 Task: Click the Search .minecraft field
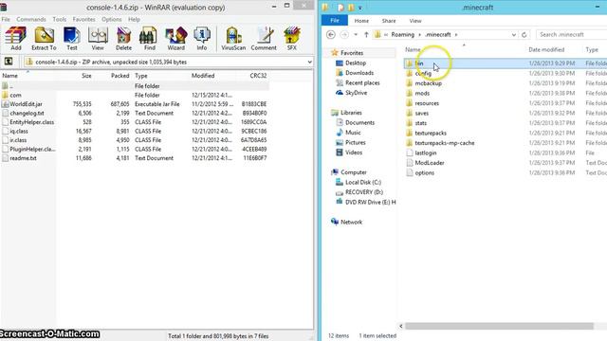click(571, 34)
